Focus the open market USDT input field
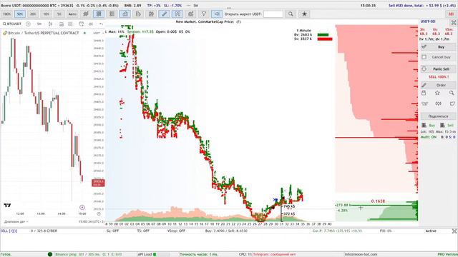The image size is (458, 257). 273,14
